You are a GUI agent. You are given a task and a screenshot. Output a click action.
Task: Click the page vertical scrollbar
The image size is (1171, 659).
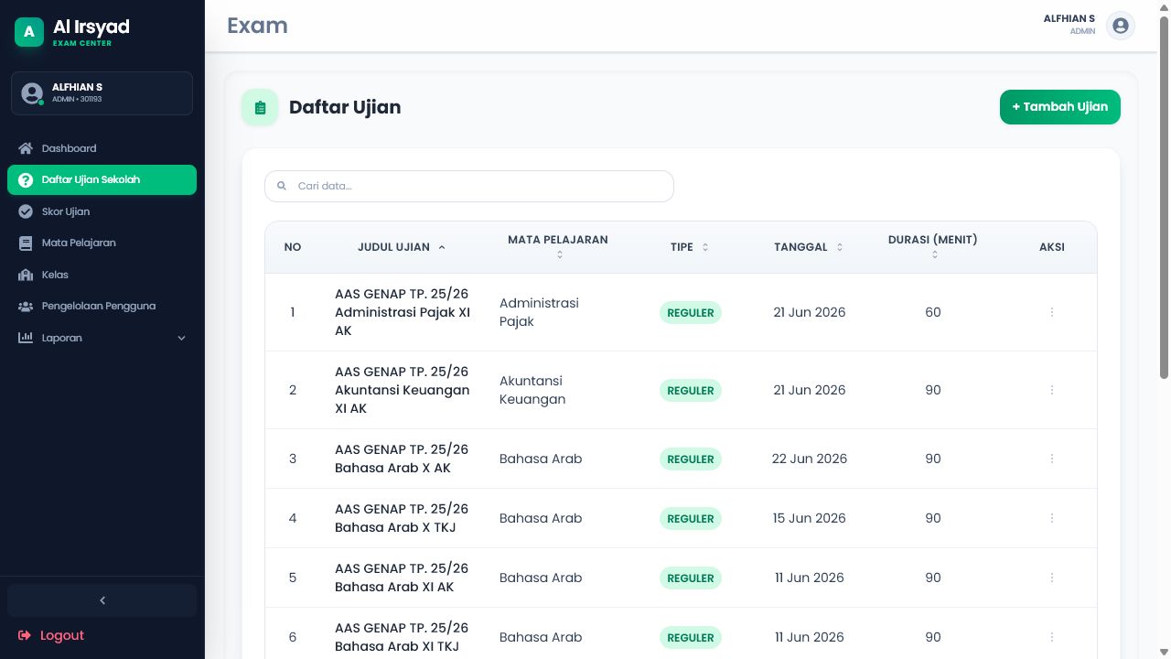1165,197
